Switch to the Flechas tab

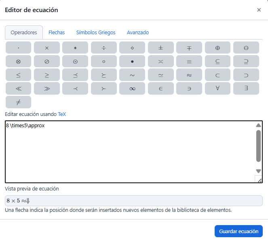coord(57,33)
